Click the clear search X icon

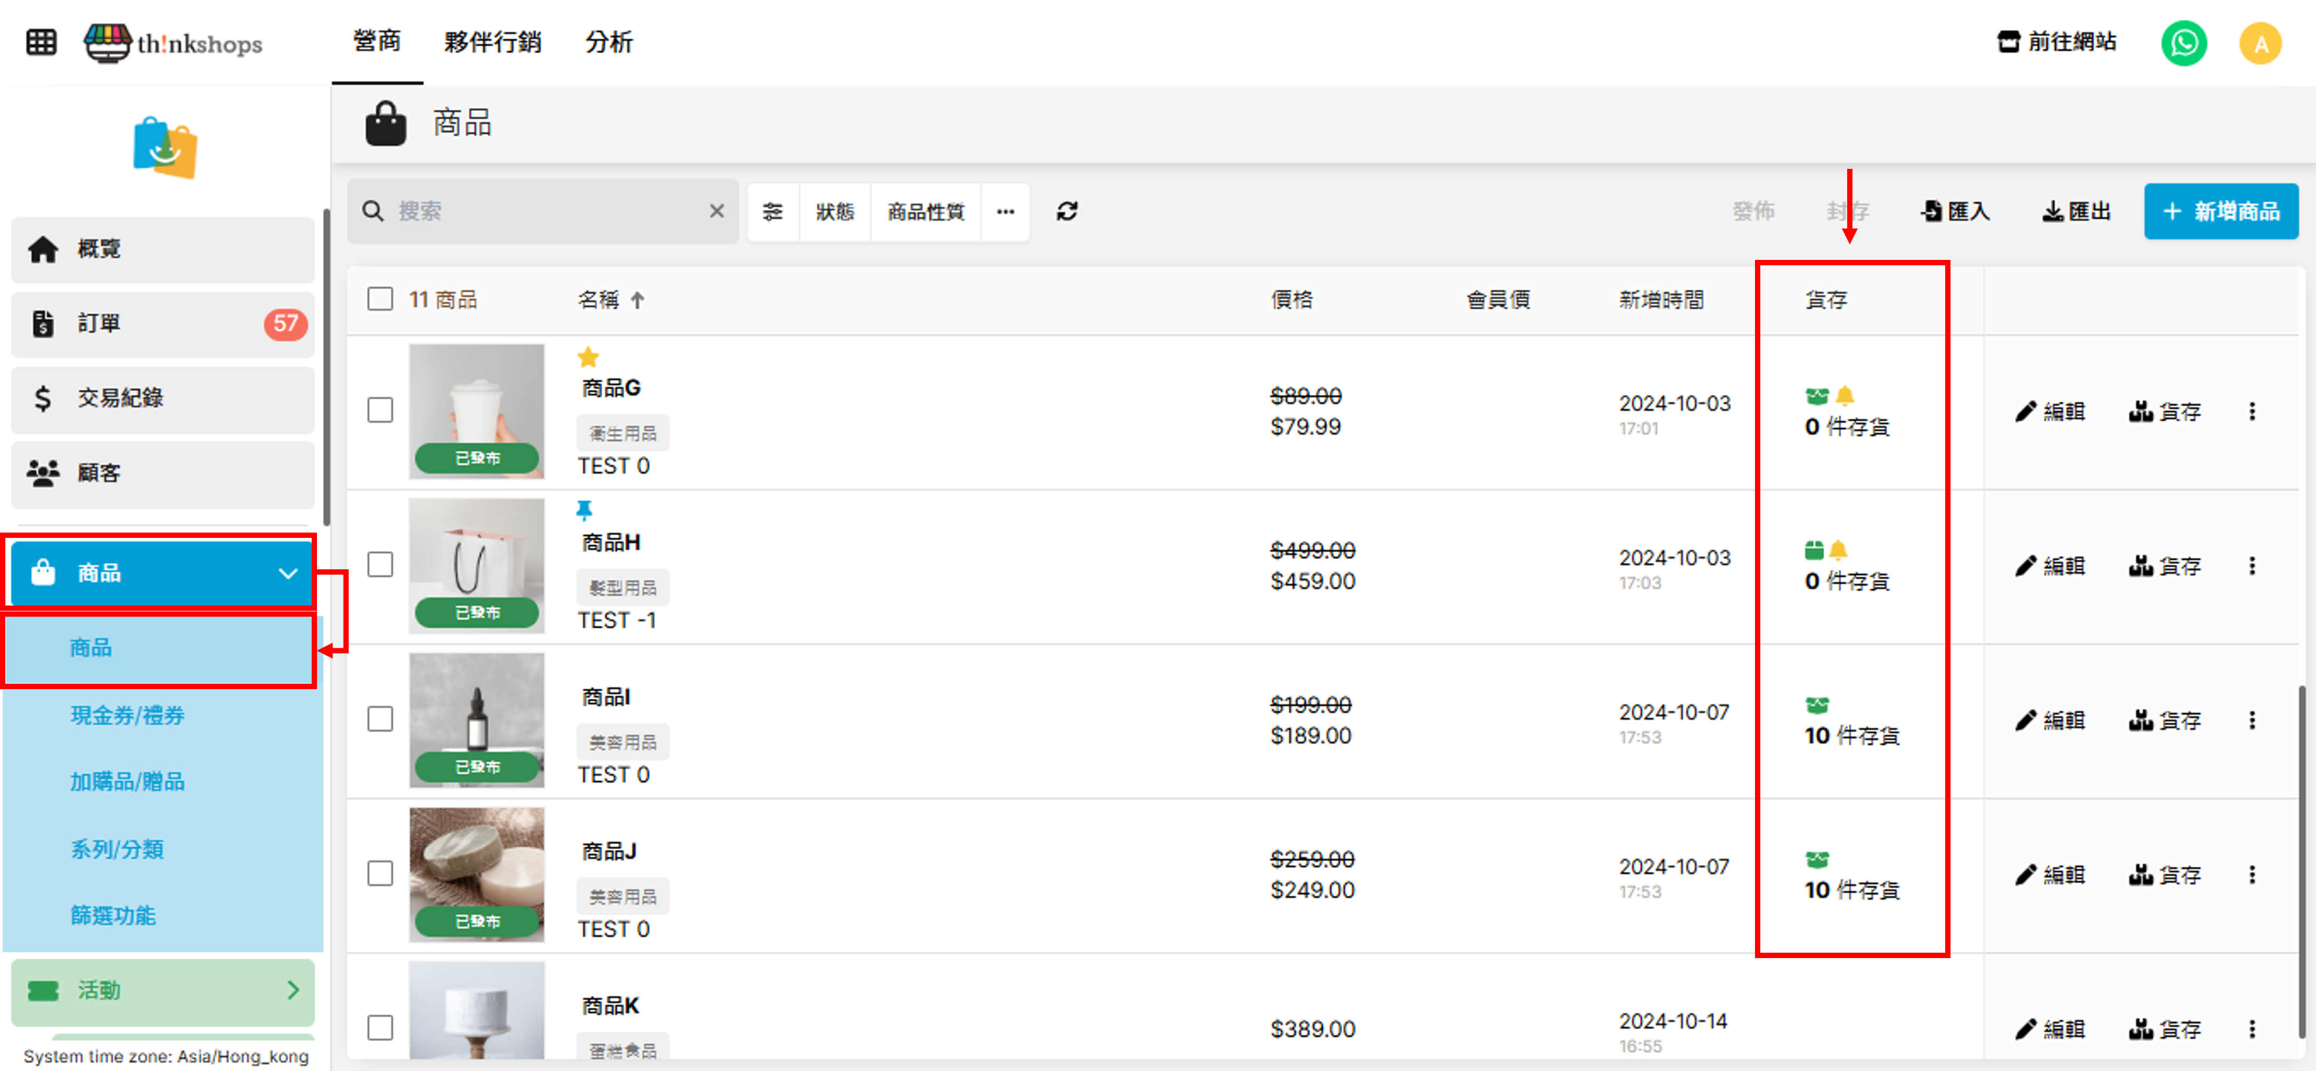pos(716,211)
